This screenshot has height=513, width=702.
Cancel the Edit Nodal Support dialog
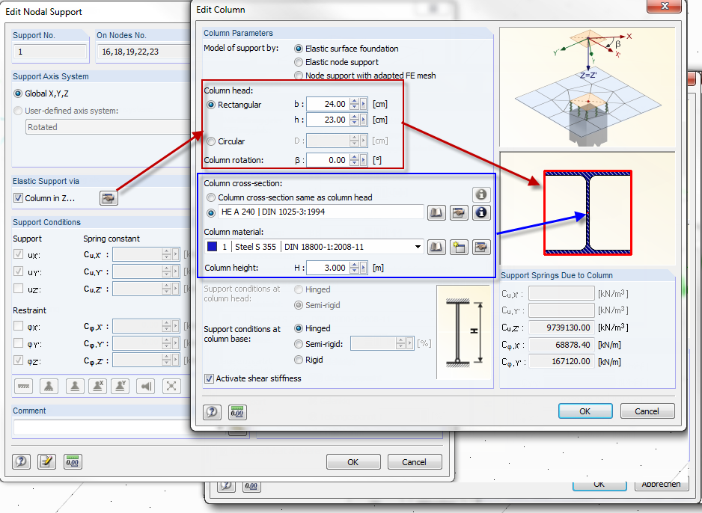(414, 461)
